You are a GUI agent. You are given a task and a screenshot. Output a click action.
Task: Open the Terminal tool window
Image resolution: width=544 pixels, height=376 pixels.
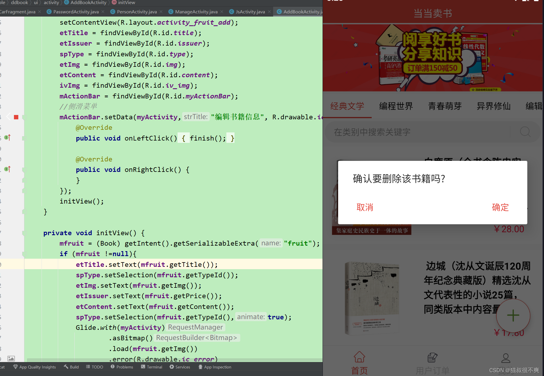[151, 367]
